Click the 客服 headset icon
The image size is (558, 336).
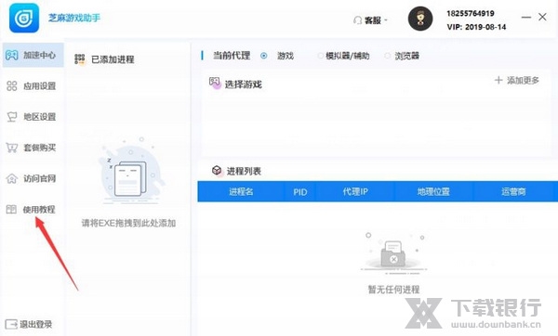357,20
